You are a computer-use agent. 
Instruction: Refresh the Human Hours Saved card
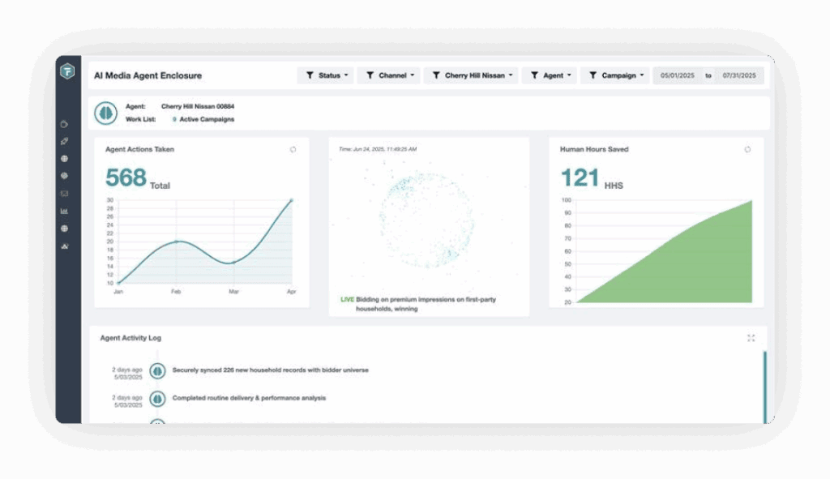pyautogui.click(x=747, y=150)
